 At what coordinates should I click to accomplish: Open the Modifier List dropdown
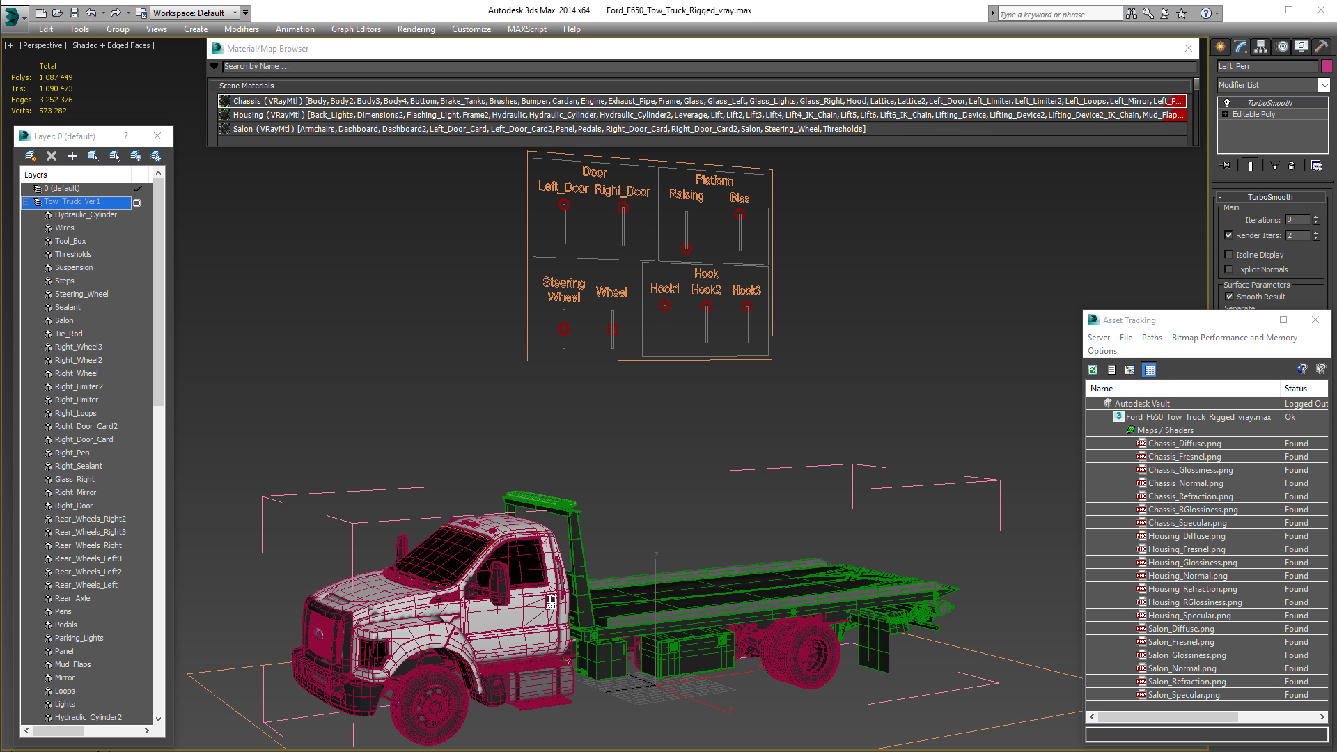1274,85
